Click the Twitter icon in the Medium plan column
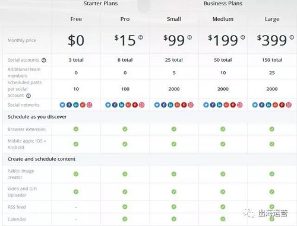The image size is (297, 226). [x=206, y=105]
